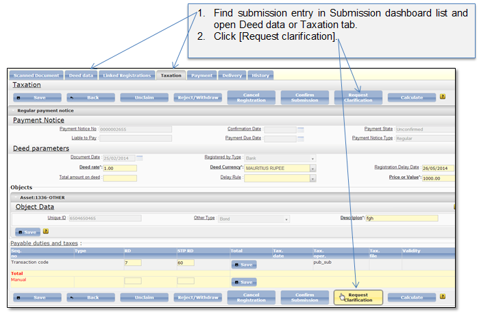The height and width of the screenshot is (316, 479).
Task: Expand the Deed Currency dropdown
Action: pos(312,169)
